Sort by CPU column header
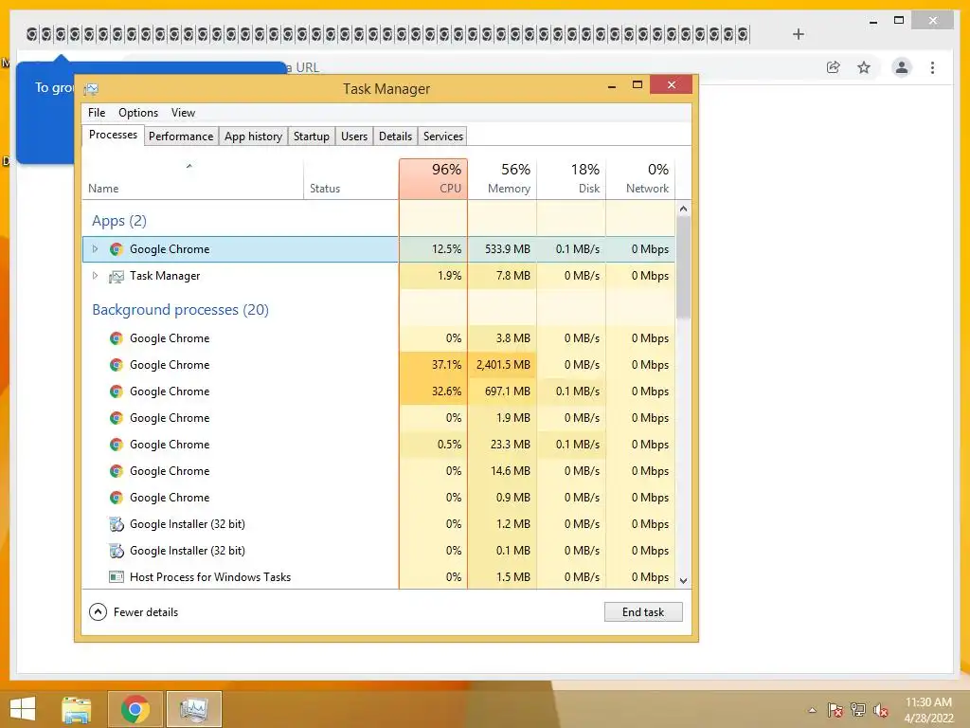 (433, 179)
